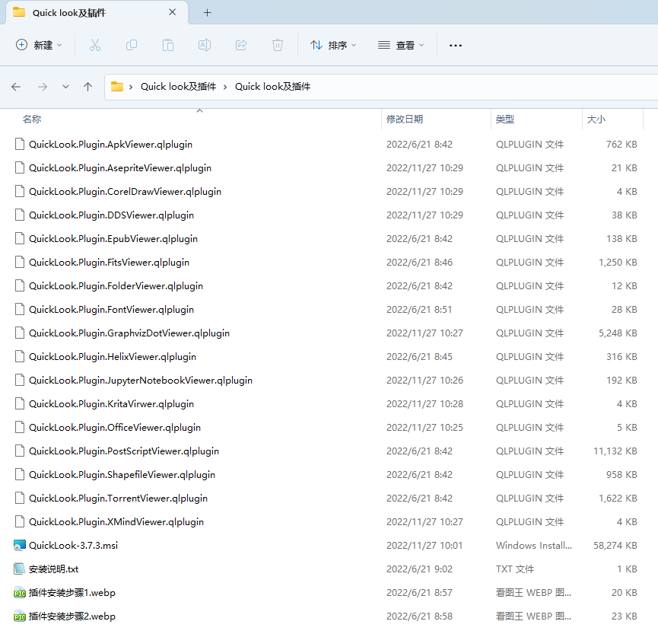Go up one folder level arrow
The image size is (658, 634).
pos(87,87)
